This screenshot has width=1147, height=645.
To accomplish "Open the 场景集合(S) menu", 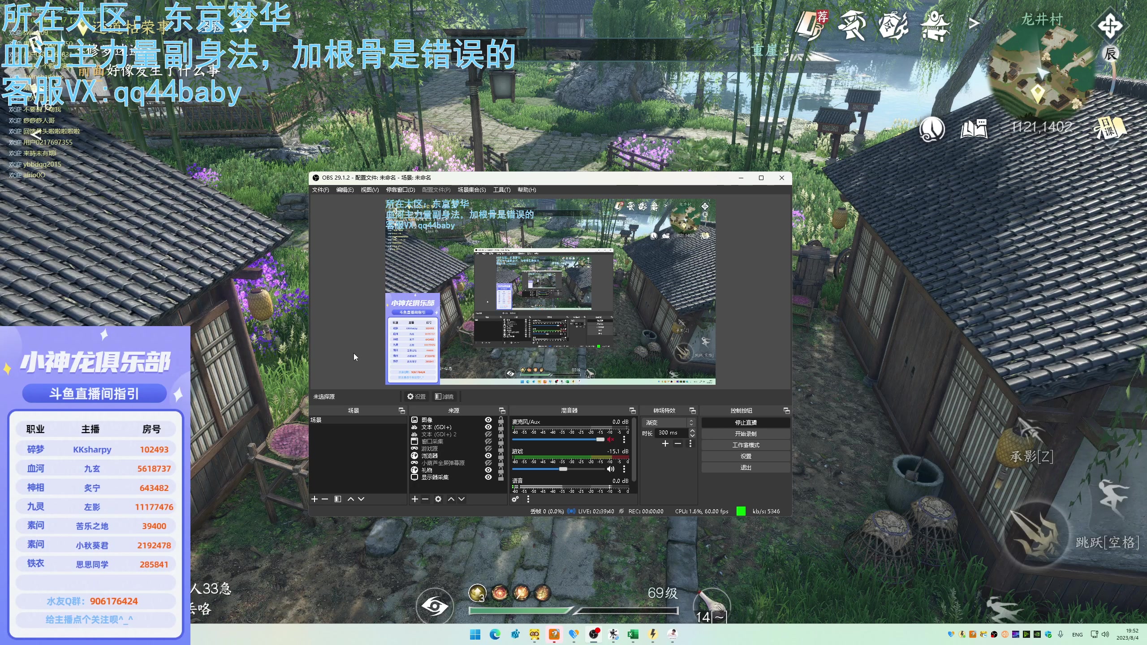I will point(472,190).
